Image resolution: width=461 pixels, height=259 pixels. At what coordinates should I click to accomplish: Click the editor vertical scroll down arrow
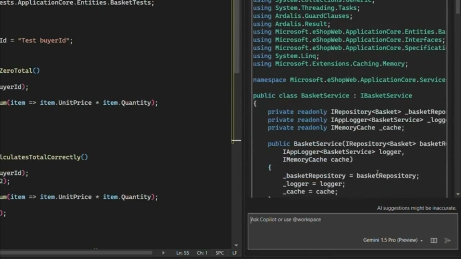pyautogui.click(x=236, y=245)
